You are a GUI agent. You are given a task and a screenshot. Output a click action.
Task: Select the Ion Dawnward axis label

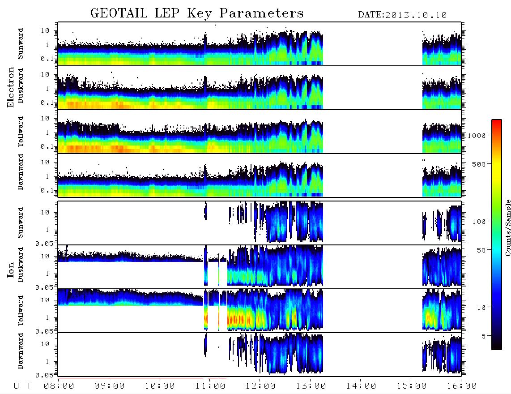click(x=21, y=351)
